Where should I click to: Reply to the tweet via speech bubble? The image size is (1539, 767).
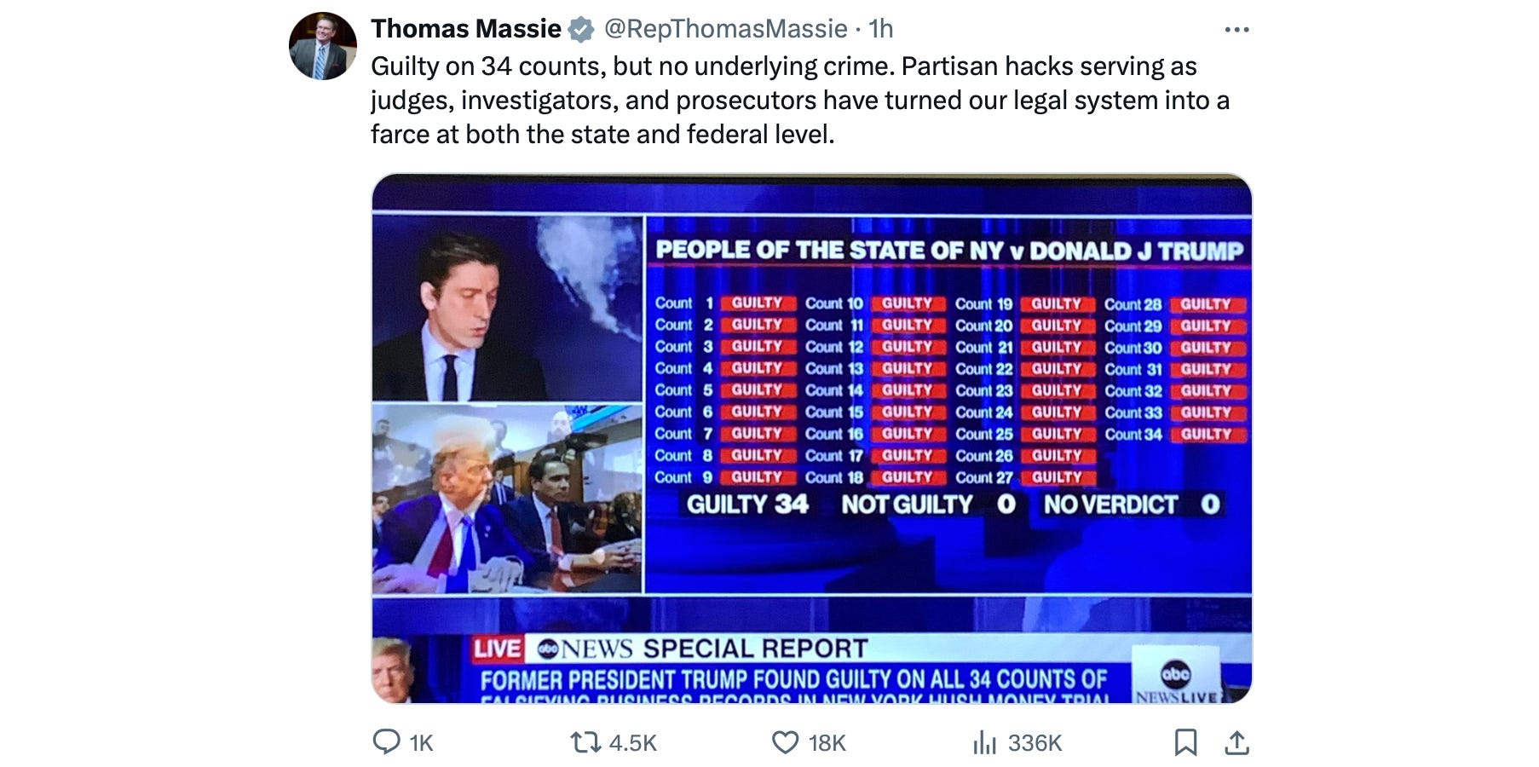coord(386,741)
